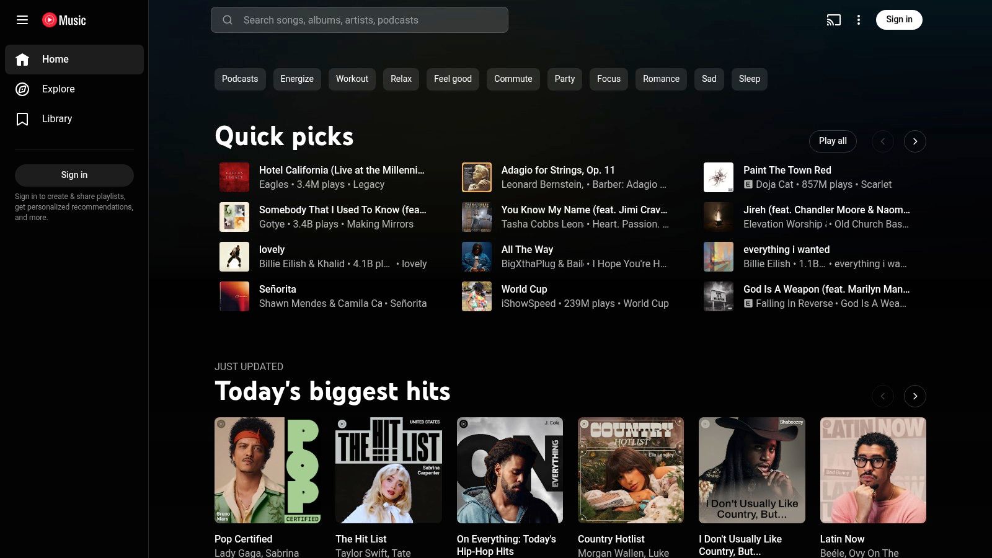Click the YouTube Music logo
The width and height of the screenshot is (992, 558).
(65, 20)
